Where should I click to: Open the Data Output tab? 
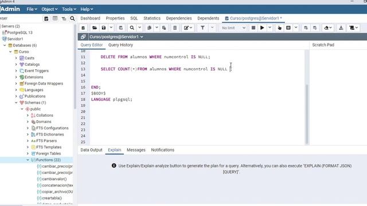click(91, 150)
